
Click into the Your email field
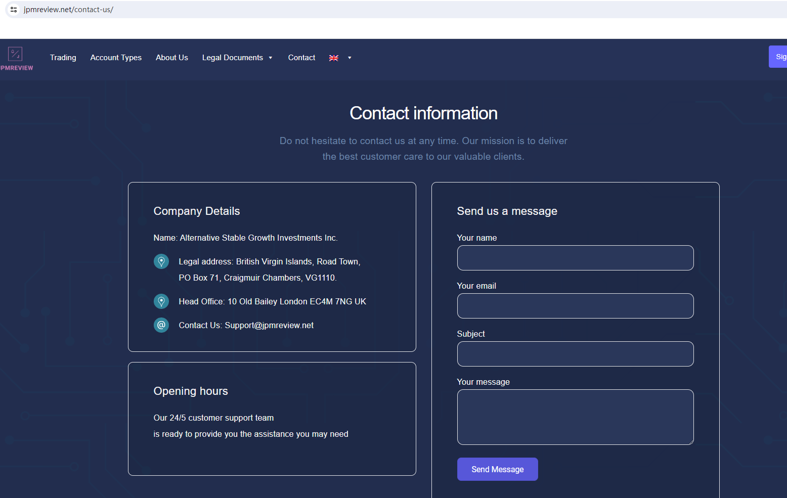575,306
